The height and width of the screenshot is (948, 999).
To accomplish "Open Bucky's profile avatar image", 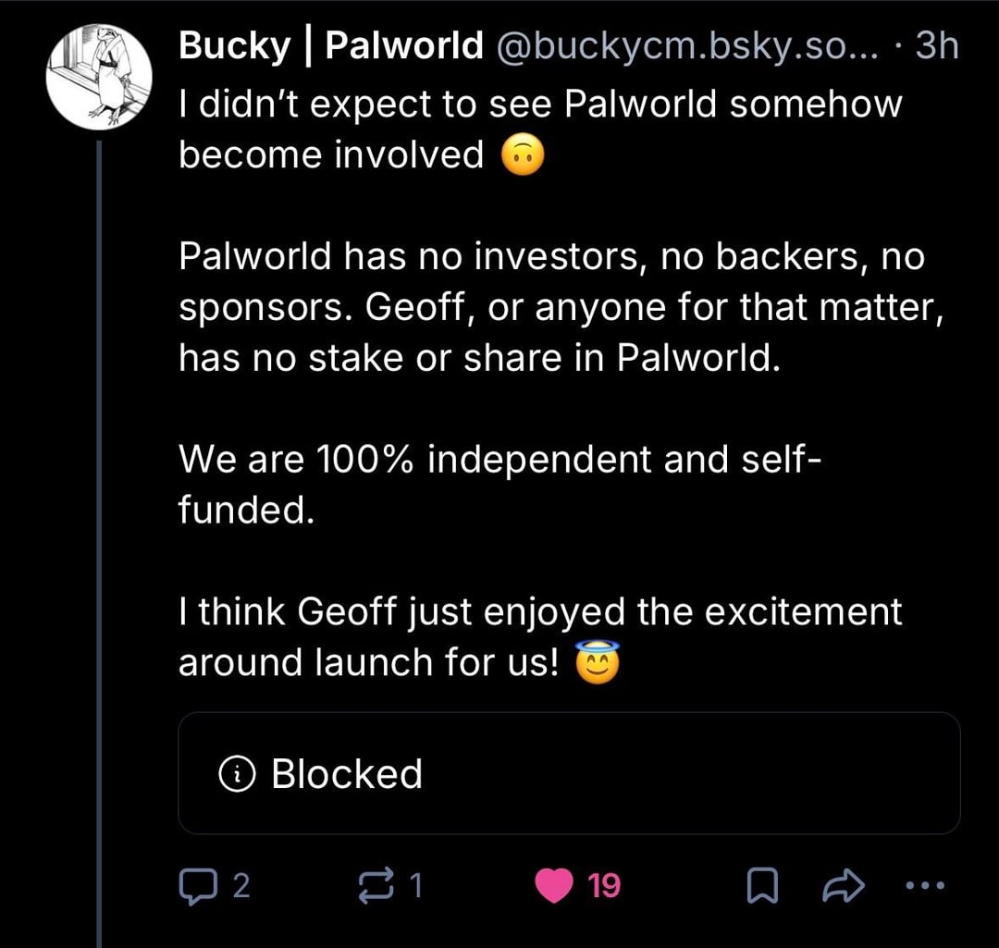I will click(99, 75).
